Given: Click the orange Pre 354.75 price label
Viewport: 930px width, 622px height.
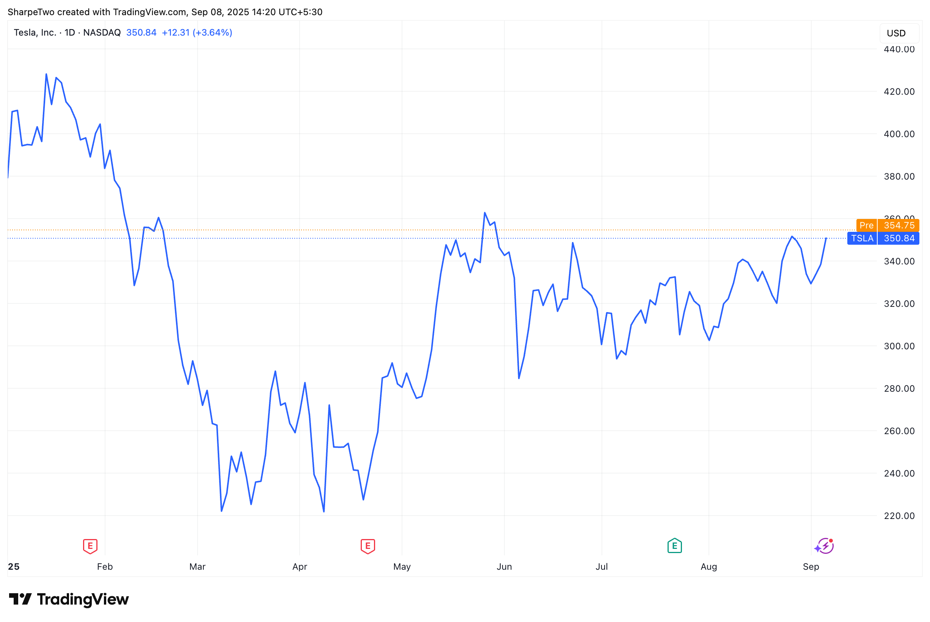Looking at the screenshot, I should tap(888, 225).
